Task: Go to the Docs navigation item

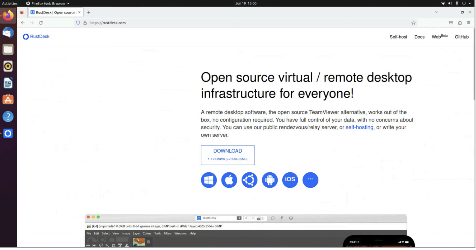Action: tap(419, 37)
